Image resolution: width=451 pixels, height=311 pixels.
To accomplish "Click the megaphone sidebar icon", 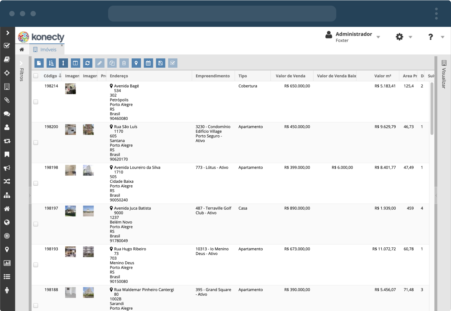I will (7, 168).
